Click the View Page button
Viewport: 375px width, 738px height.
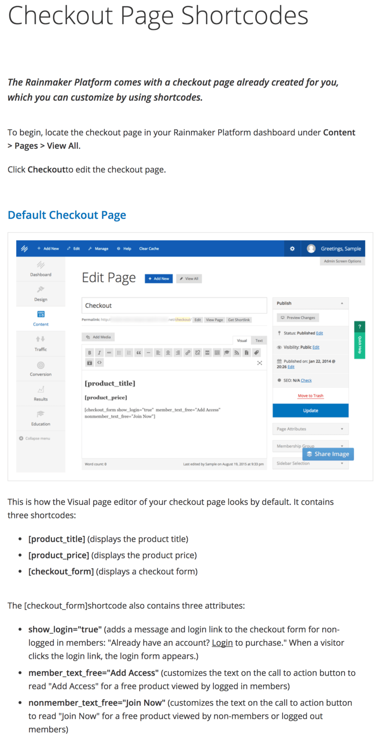click(214, 320)
